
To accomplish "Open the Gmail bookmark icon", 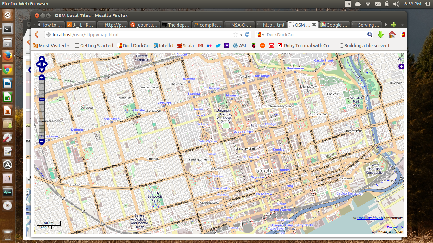I will tap(200, 46).
